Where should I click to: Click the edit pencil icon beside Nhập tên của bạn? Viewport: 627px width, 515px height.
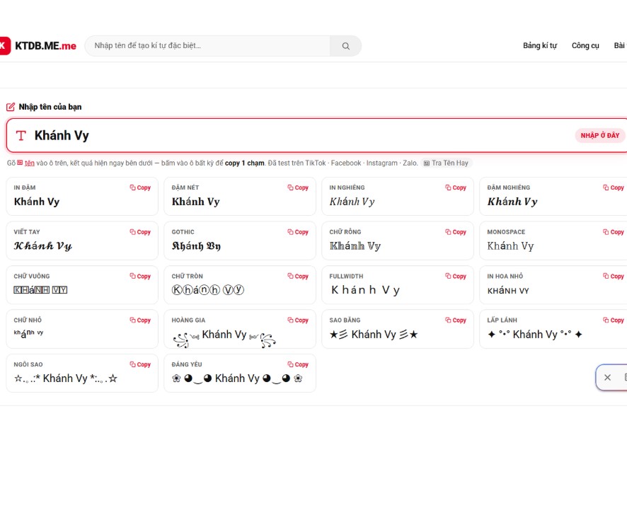11,107
